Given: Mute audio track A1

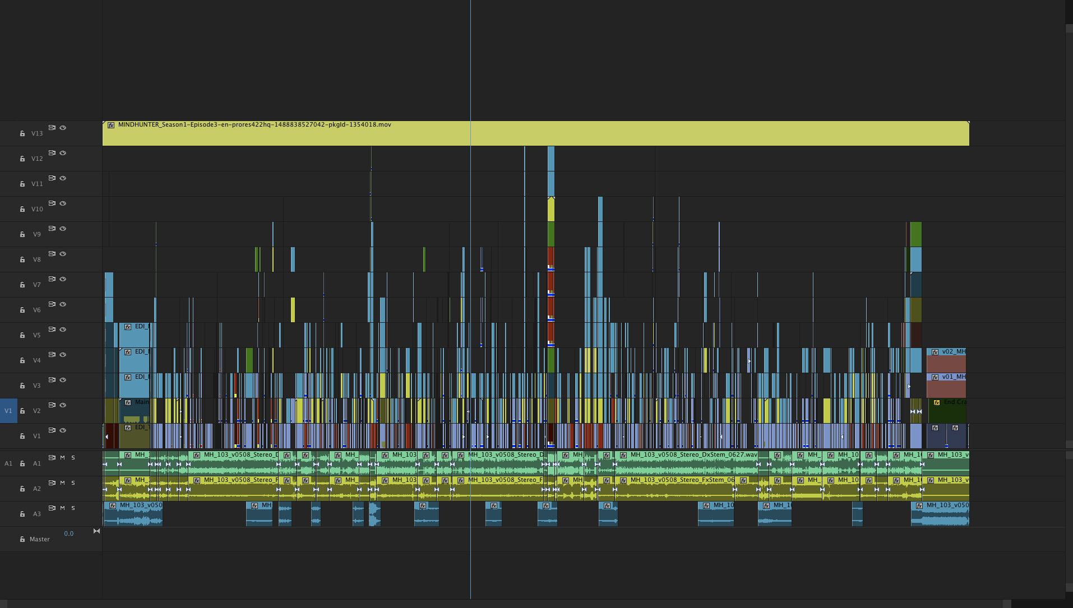Looking at the screenshot, I should pos(62,458).
